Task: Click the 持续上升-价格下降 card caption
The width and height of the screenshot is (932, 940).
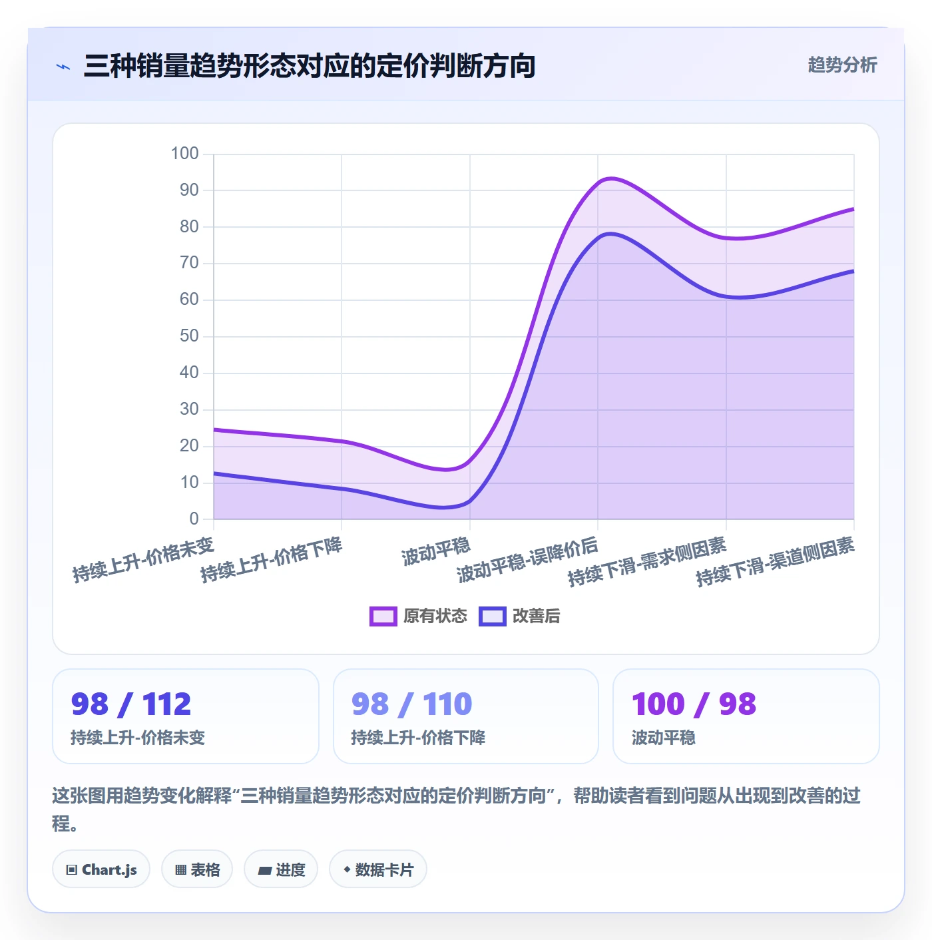Action: tap(418, 738)
